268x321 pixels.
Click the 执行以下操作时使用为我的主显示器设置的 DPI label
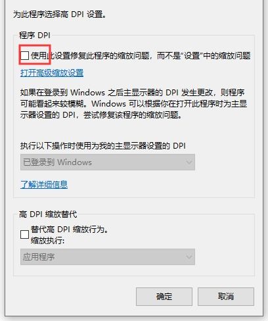(103, 146)
